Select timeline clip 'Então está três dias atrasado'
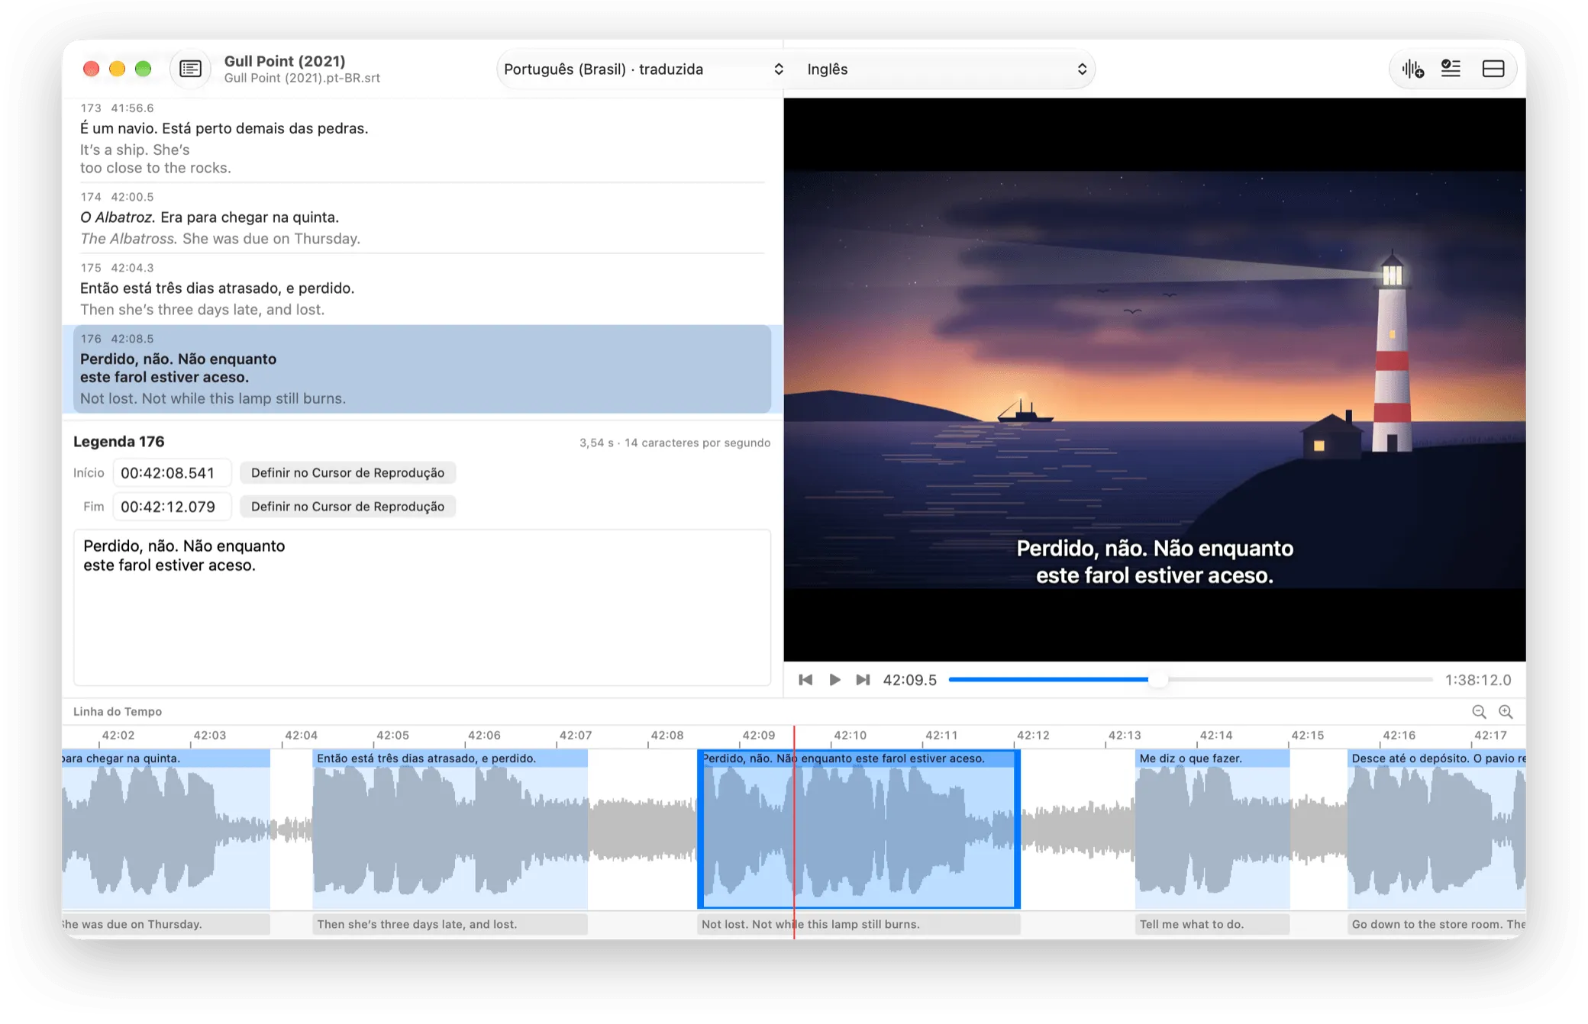This screenshot has height=1024, width=1588. (450, 829)
